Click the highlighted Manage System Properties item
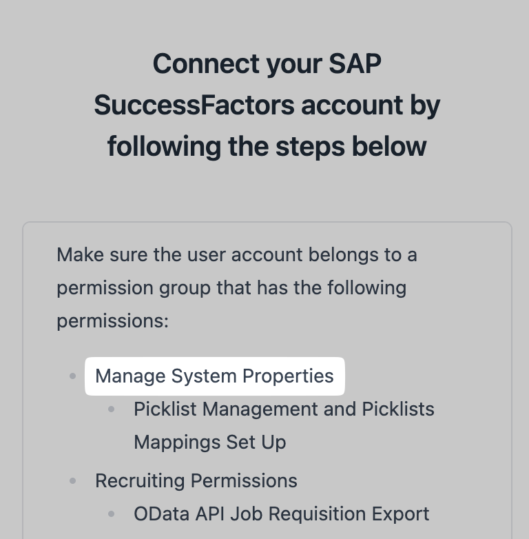The image size is (529, 539). tap(215, 376)
